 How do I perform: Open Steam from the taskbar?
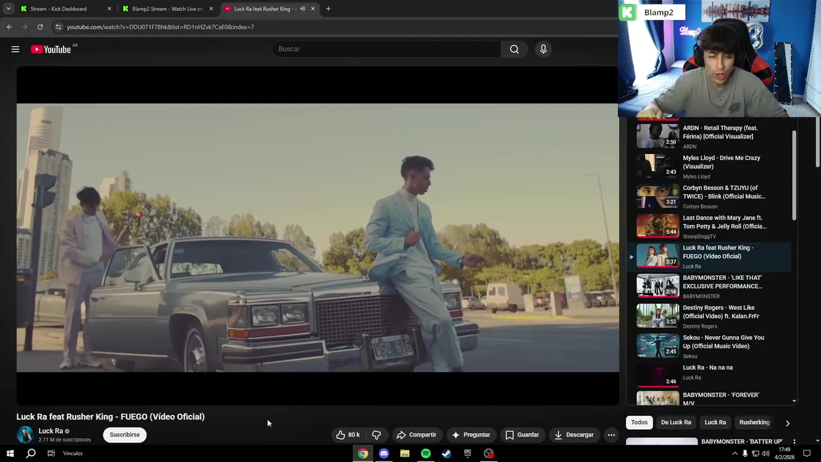446,454
